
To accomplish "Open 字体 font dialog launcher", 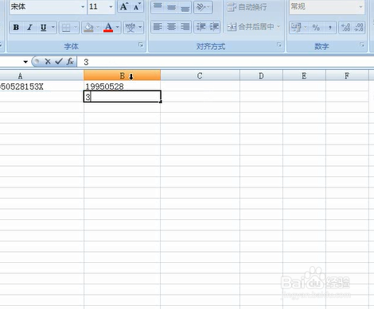I will tap(141, 45).
